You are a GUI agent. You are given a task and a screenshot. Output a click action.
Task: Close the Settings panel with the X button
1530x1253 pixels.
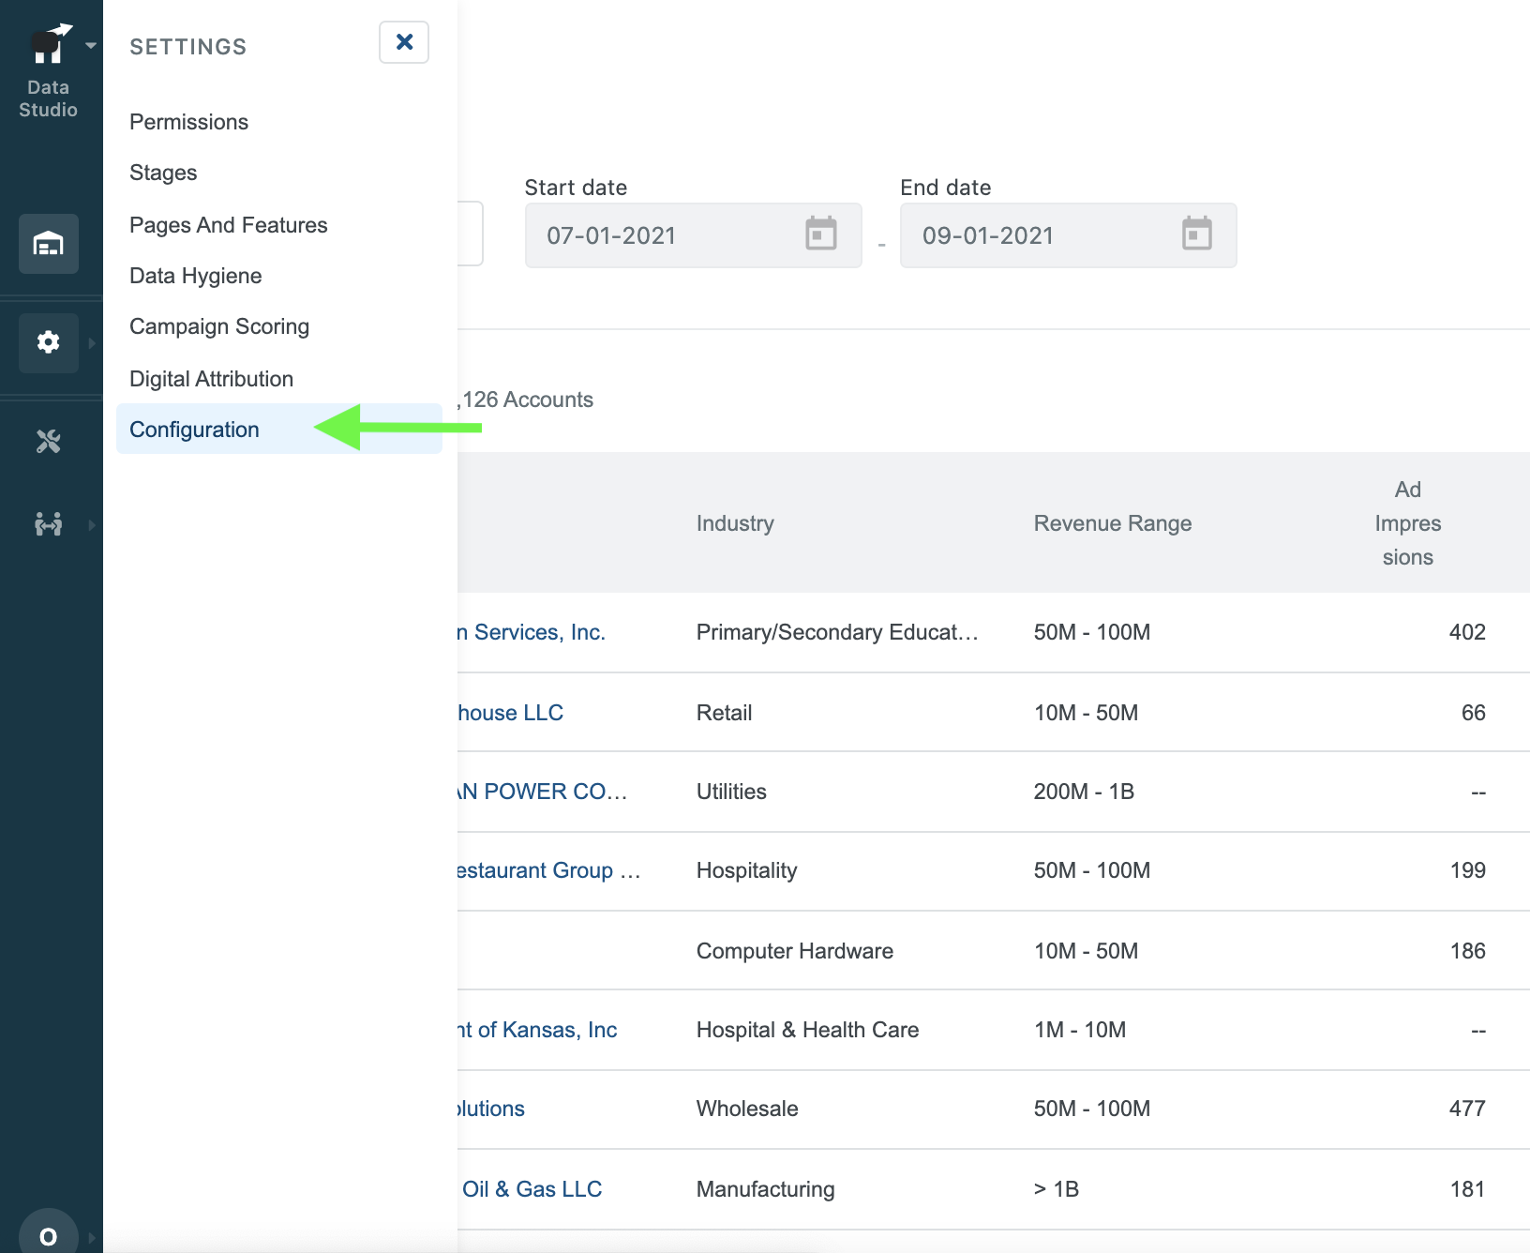point(404,42)
